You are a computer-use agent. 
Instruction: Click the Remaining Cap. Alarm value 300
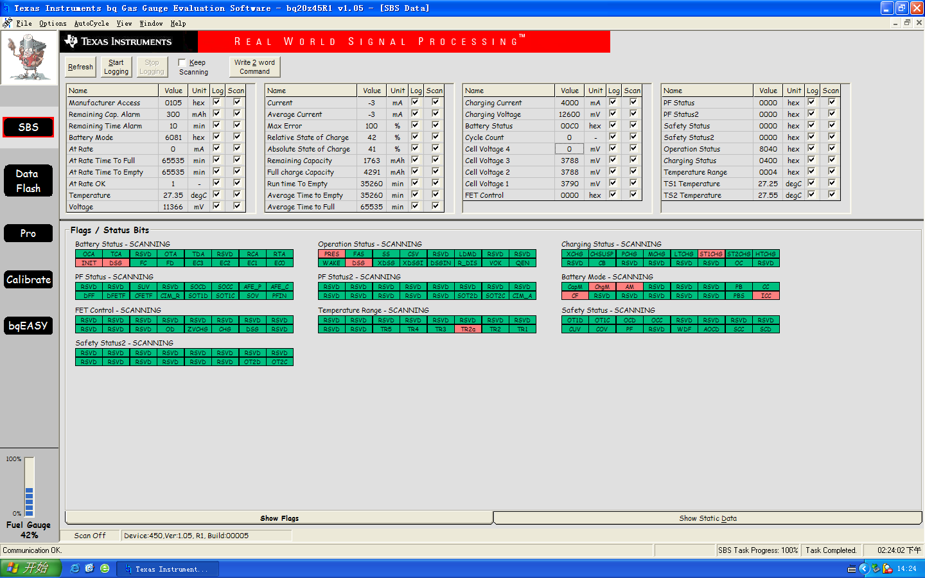[173, 114]
